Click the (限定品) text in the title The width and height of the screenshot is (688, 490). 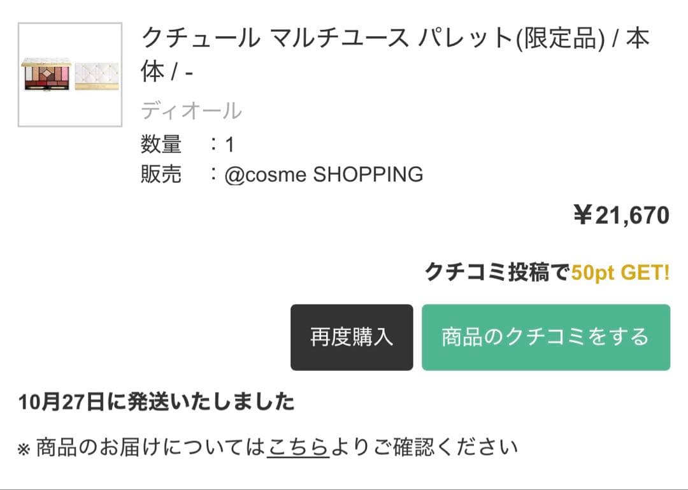pos(559,40)
